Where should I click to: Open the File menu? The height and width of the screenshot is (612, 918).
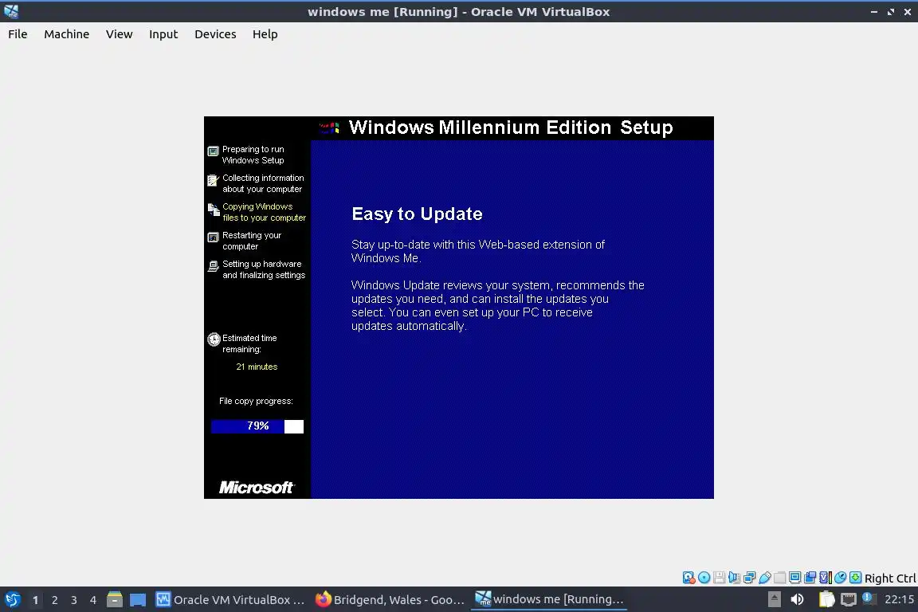(x=18, y=34)
